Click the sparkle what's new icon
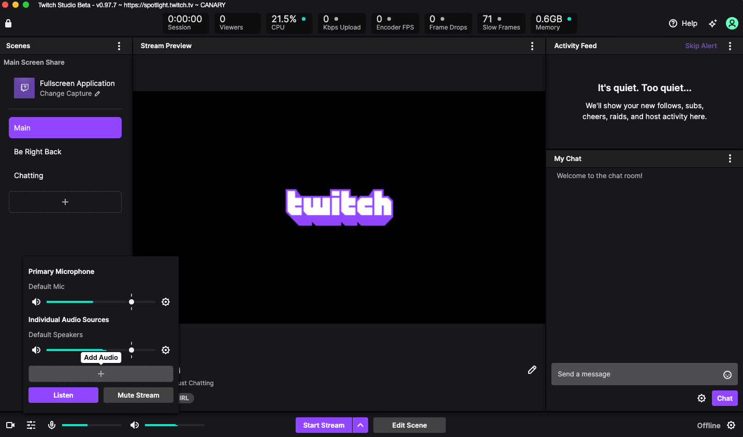743x437 pixels. coord(713,23)
